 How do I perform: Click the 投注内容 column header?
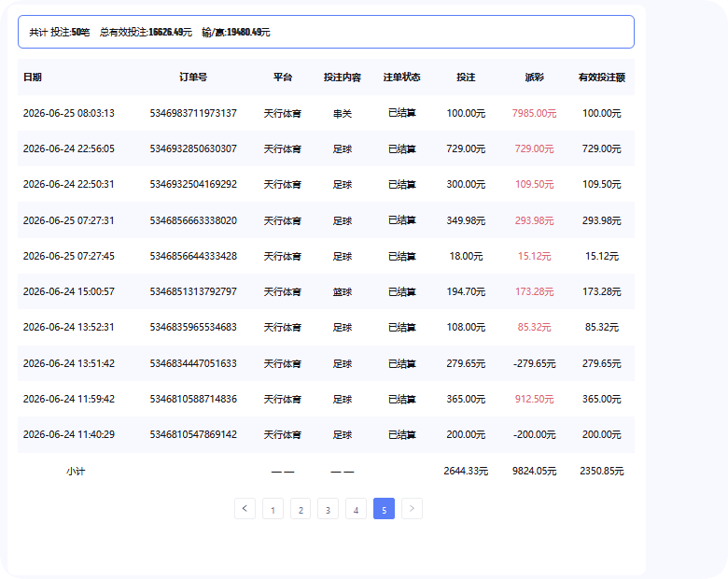[x=343, y=78]
